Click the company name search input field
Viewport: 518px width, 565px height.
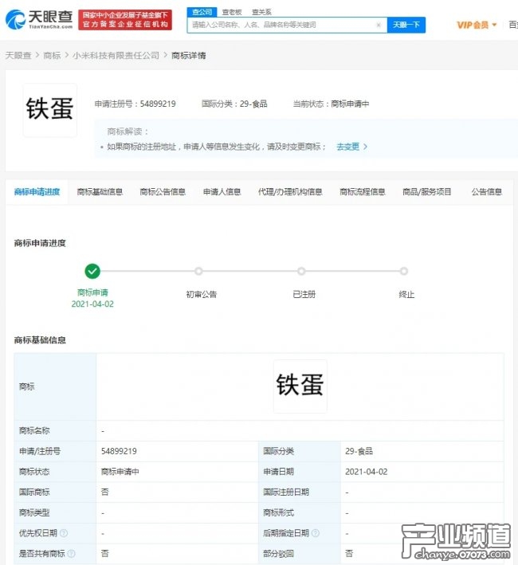tap(279, 26)
